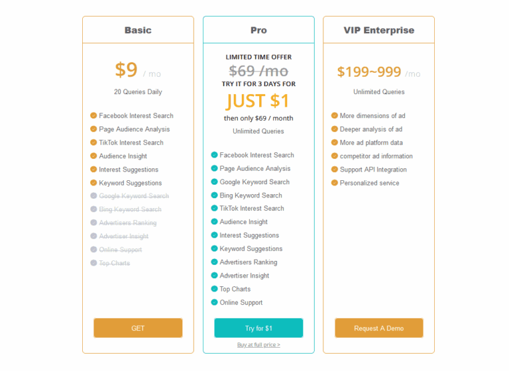Click the $199~999 enterprise price
This screenshot has width=509, height=371.
pos(369,72)
